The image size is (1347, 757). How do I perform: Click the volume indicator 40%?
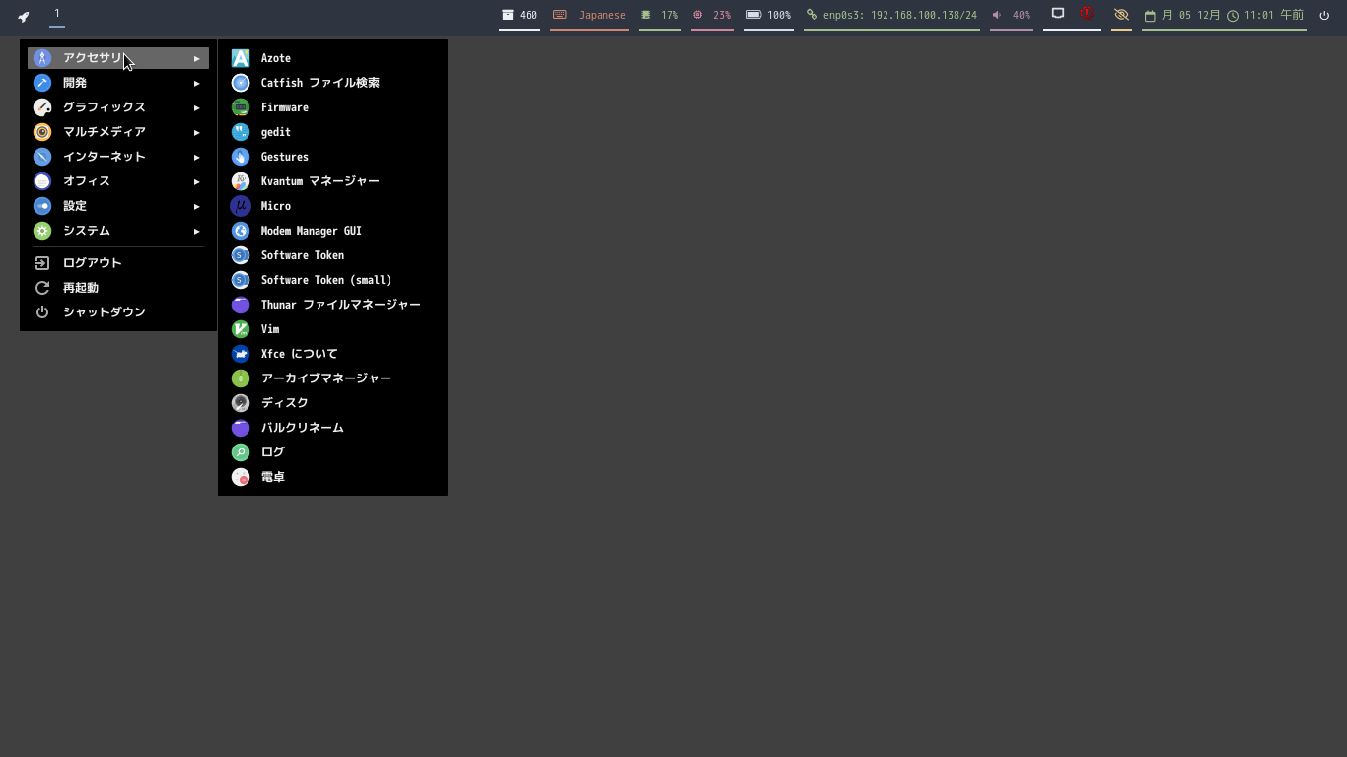click(x=1012, y=15)
